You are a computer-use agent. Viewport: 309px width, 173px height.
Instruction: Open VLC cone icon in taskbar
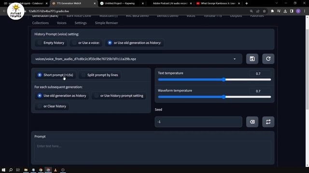[x=56, y=170]
